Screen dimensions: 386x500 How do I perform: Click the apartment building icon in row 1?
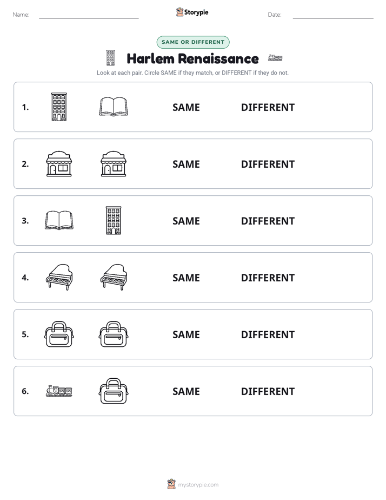click(x=59, y=107)
